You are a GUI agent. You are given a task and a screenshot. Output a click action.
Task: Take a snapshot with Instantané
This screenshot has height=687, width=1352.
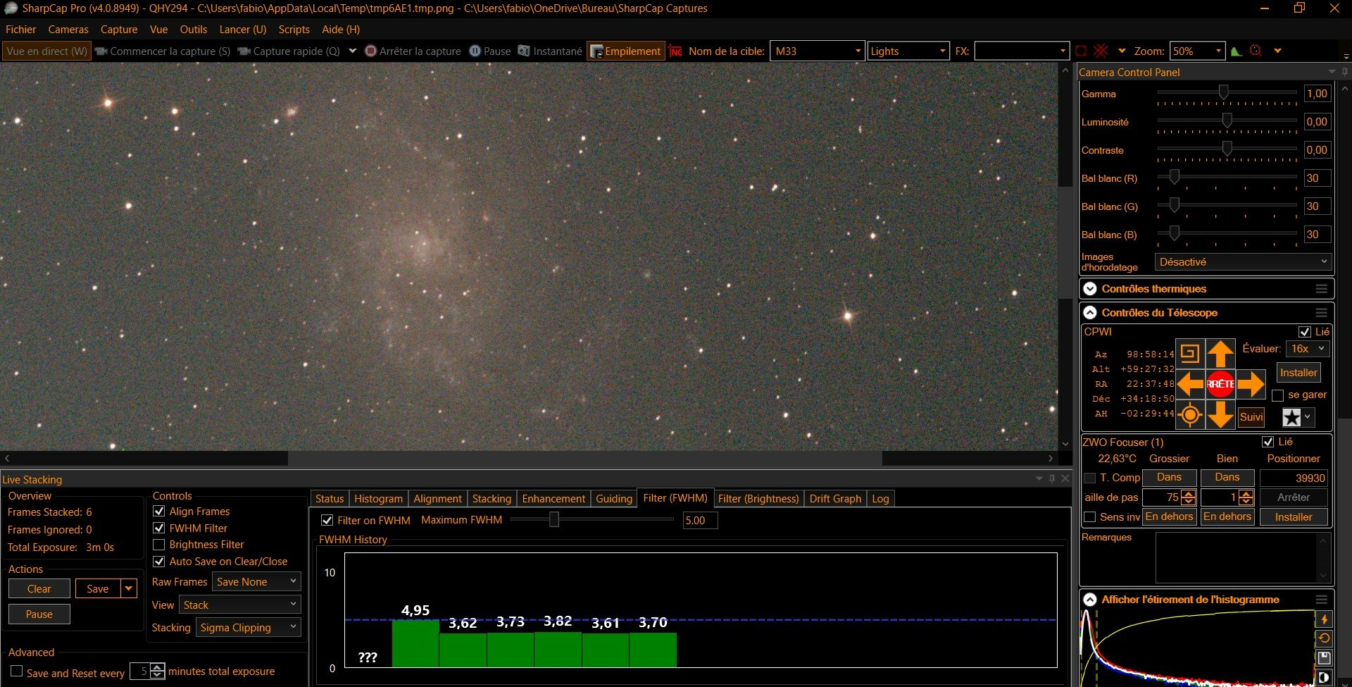point(550,51)
